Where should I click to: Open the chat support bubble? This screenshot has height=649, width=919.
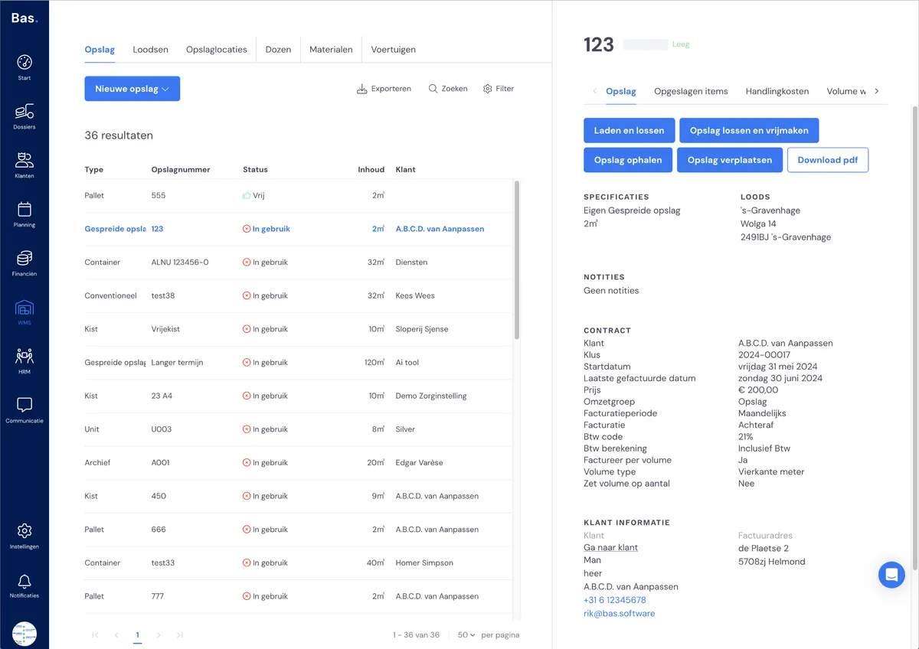click(891, 574)
